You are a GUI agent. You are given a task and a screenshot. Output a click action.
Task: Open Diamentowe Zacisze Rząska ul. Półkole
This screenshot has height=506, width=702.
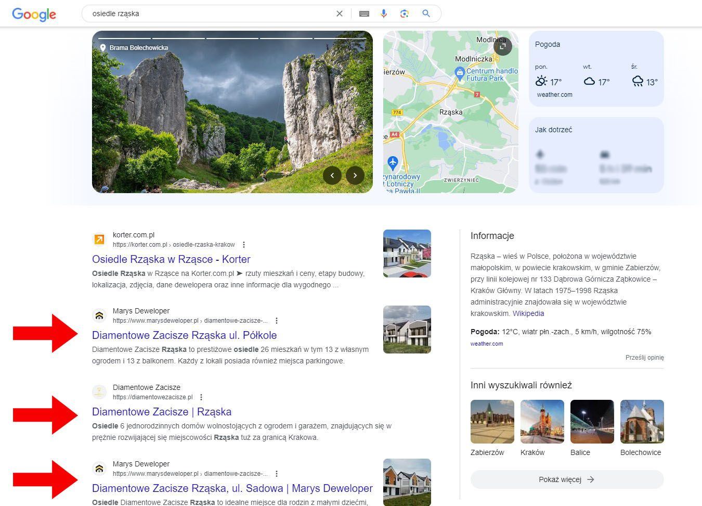tap(184, 335)
